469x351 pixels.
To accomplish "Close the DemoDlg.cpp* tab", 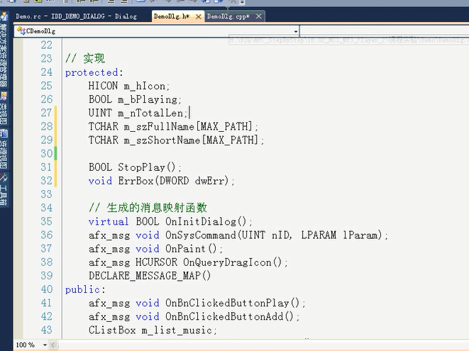I will tap(259, 16).
